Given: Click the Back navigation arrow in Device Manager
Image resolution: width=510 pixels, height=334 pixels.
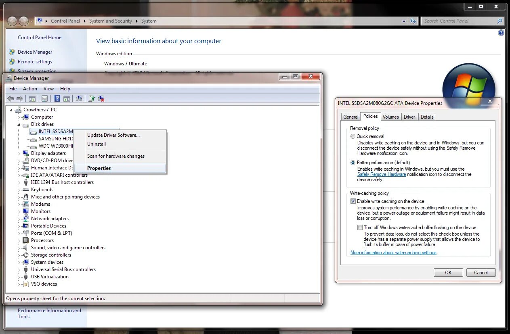Looking at the screenshot, I should pyautogui.click(x=10, y=98).
